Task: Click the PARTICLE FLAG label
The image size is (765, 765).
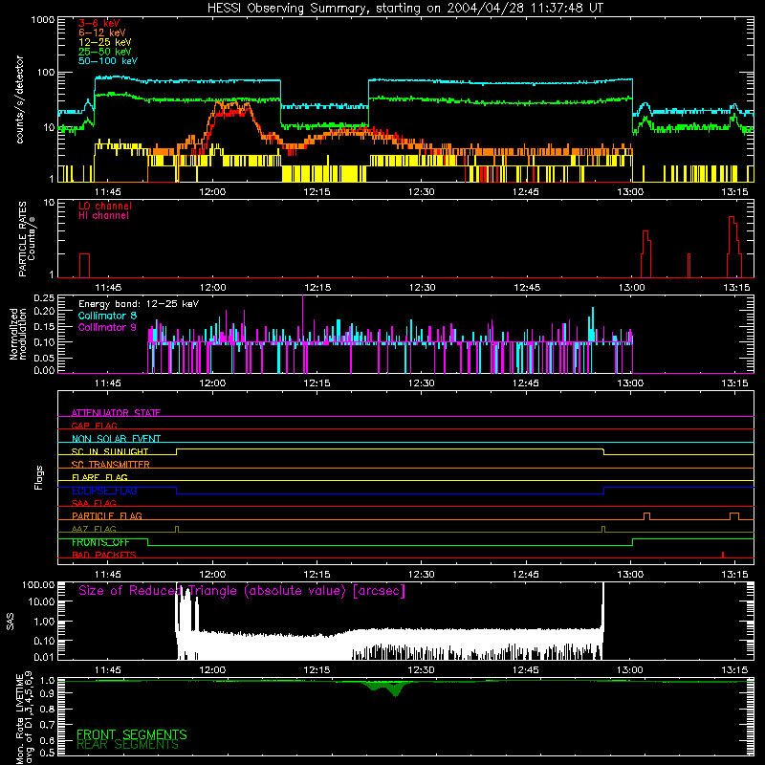Action: 107,516
